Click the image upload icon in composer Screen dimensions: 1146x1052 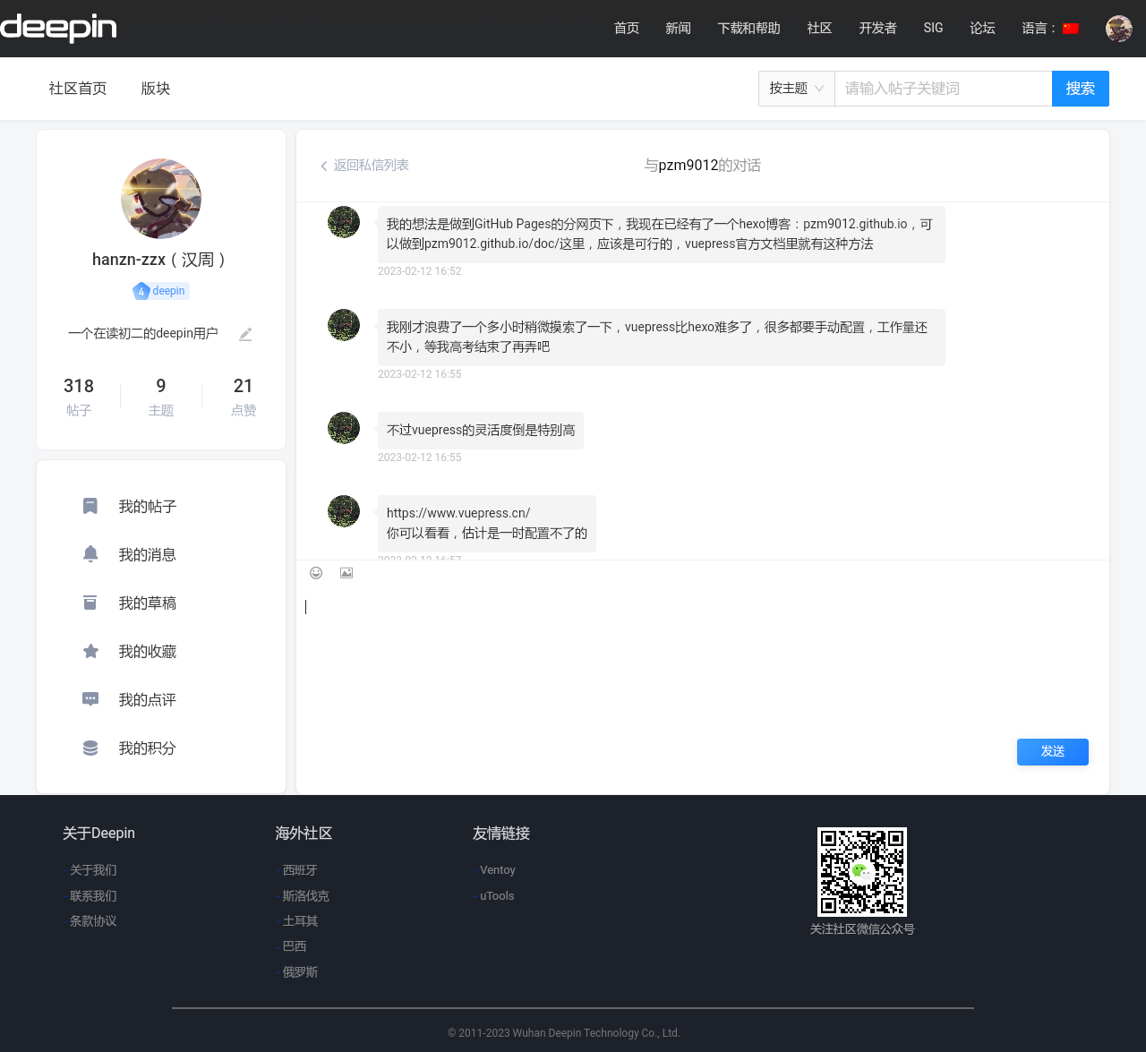click(x=346, y=573)
